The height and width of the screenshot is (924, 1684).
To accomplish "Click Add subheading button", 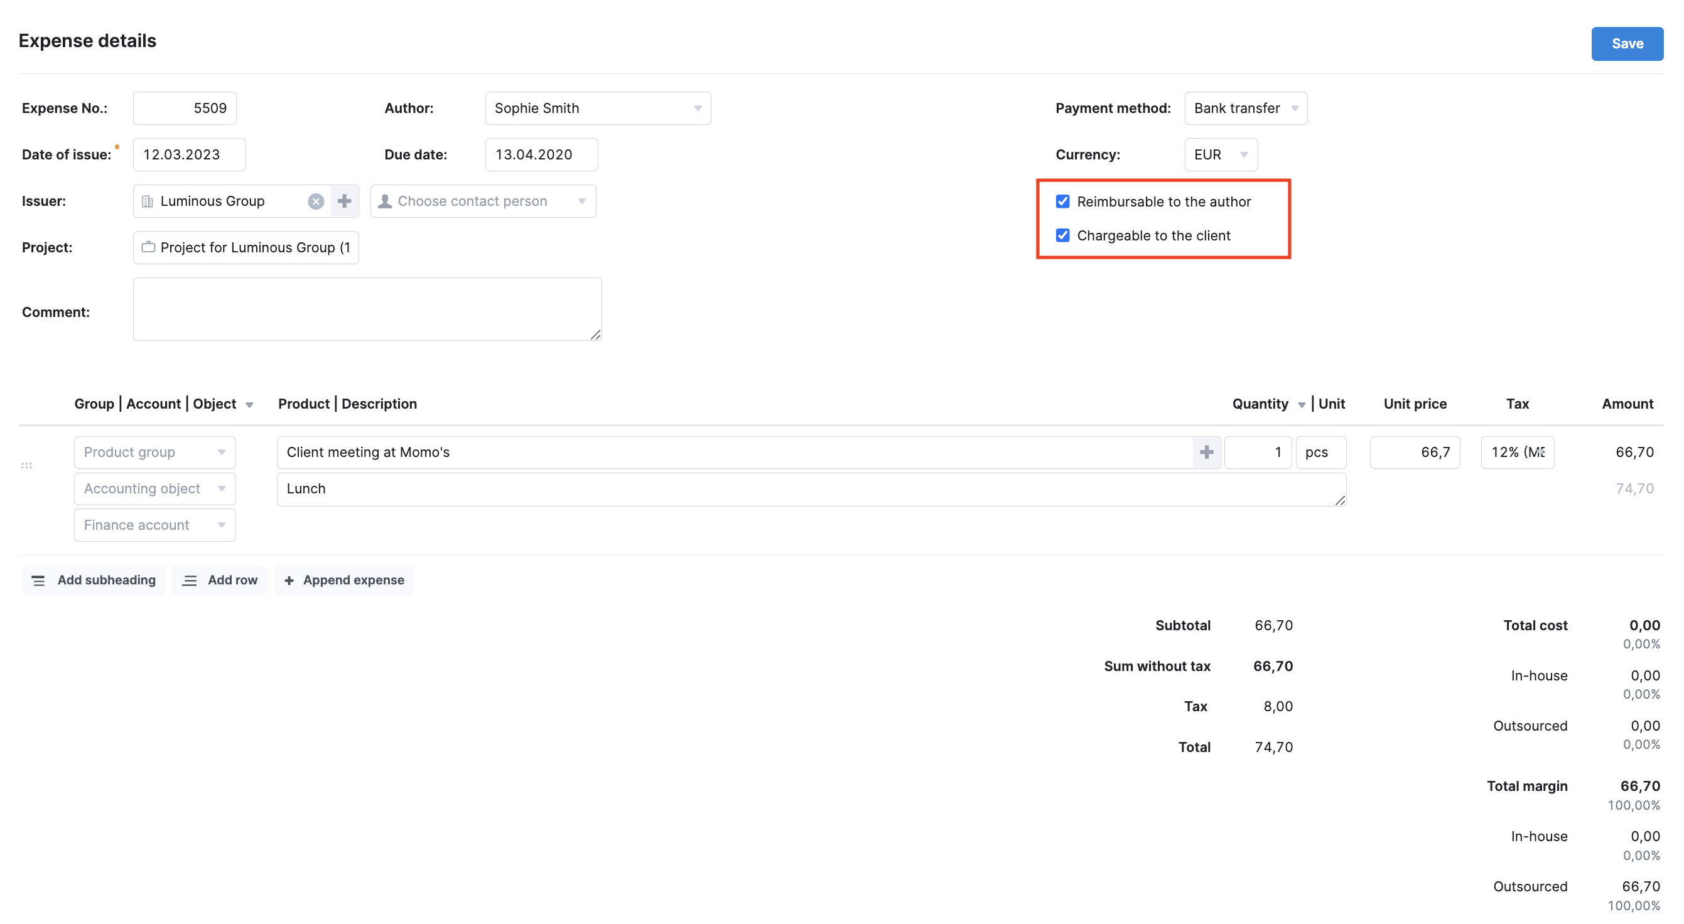I will 94,580.
